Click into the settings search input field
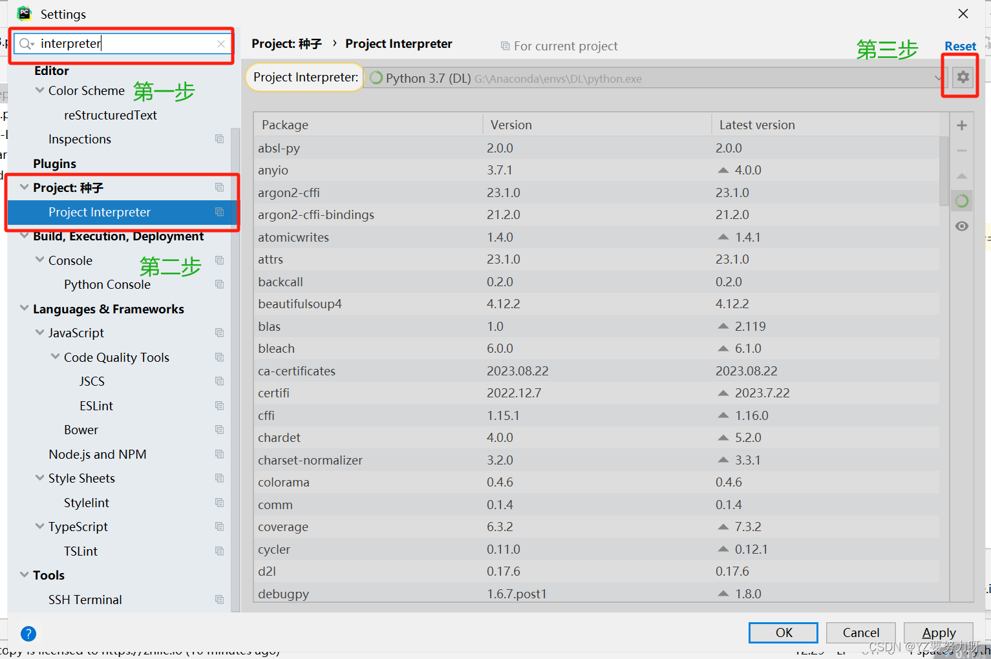 point(123,44)
